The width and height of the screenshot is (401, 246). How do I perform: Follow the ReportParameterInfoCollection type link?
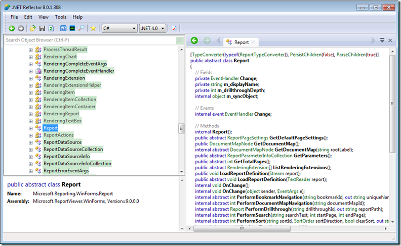(260, 156)
